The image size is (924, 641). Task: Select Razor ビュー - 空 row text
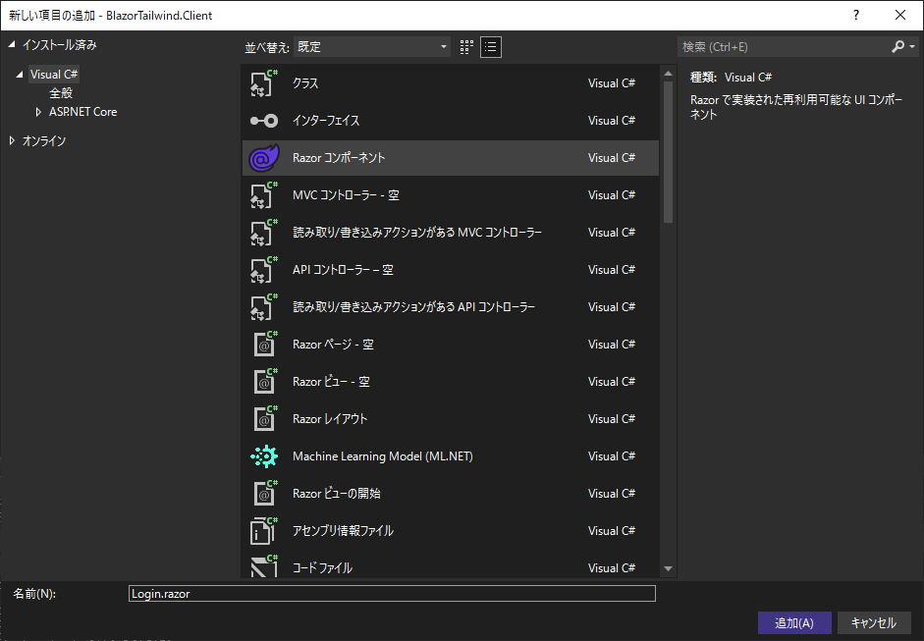[331, 382]
